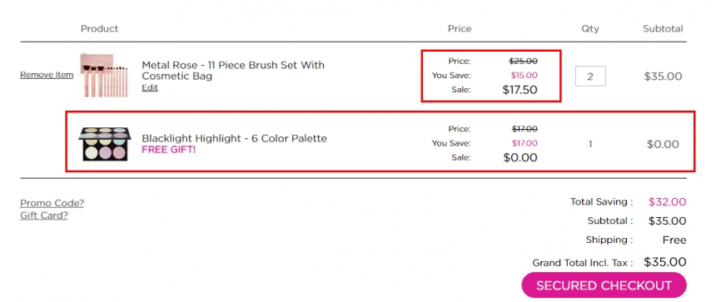
Task: Click the Subtotal column header
Action: (663, 29)
